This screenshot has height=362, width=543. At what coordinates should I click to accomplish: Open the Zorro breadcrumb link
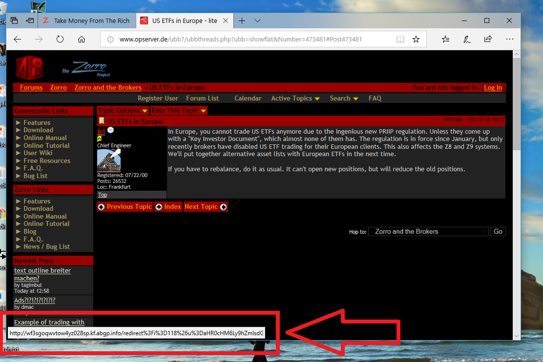[58, 87]
